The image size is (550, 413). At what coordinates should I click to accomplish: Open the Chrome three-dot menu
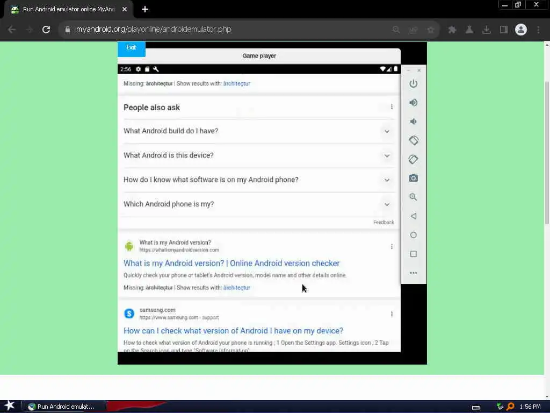coord(538,30)
